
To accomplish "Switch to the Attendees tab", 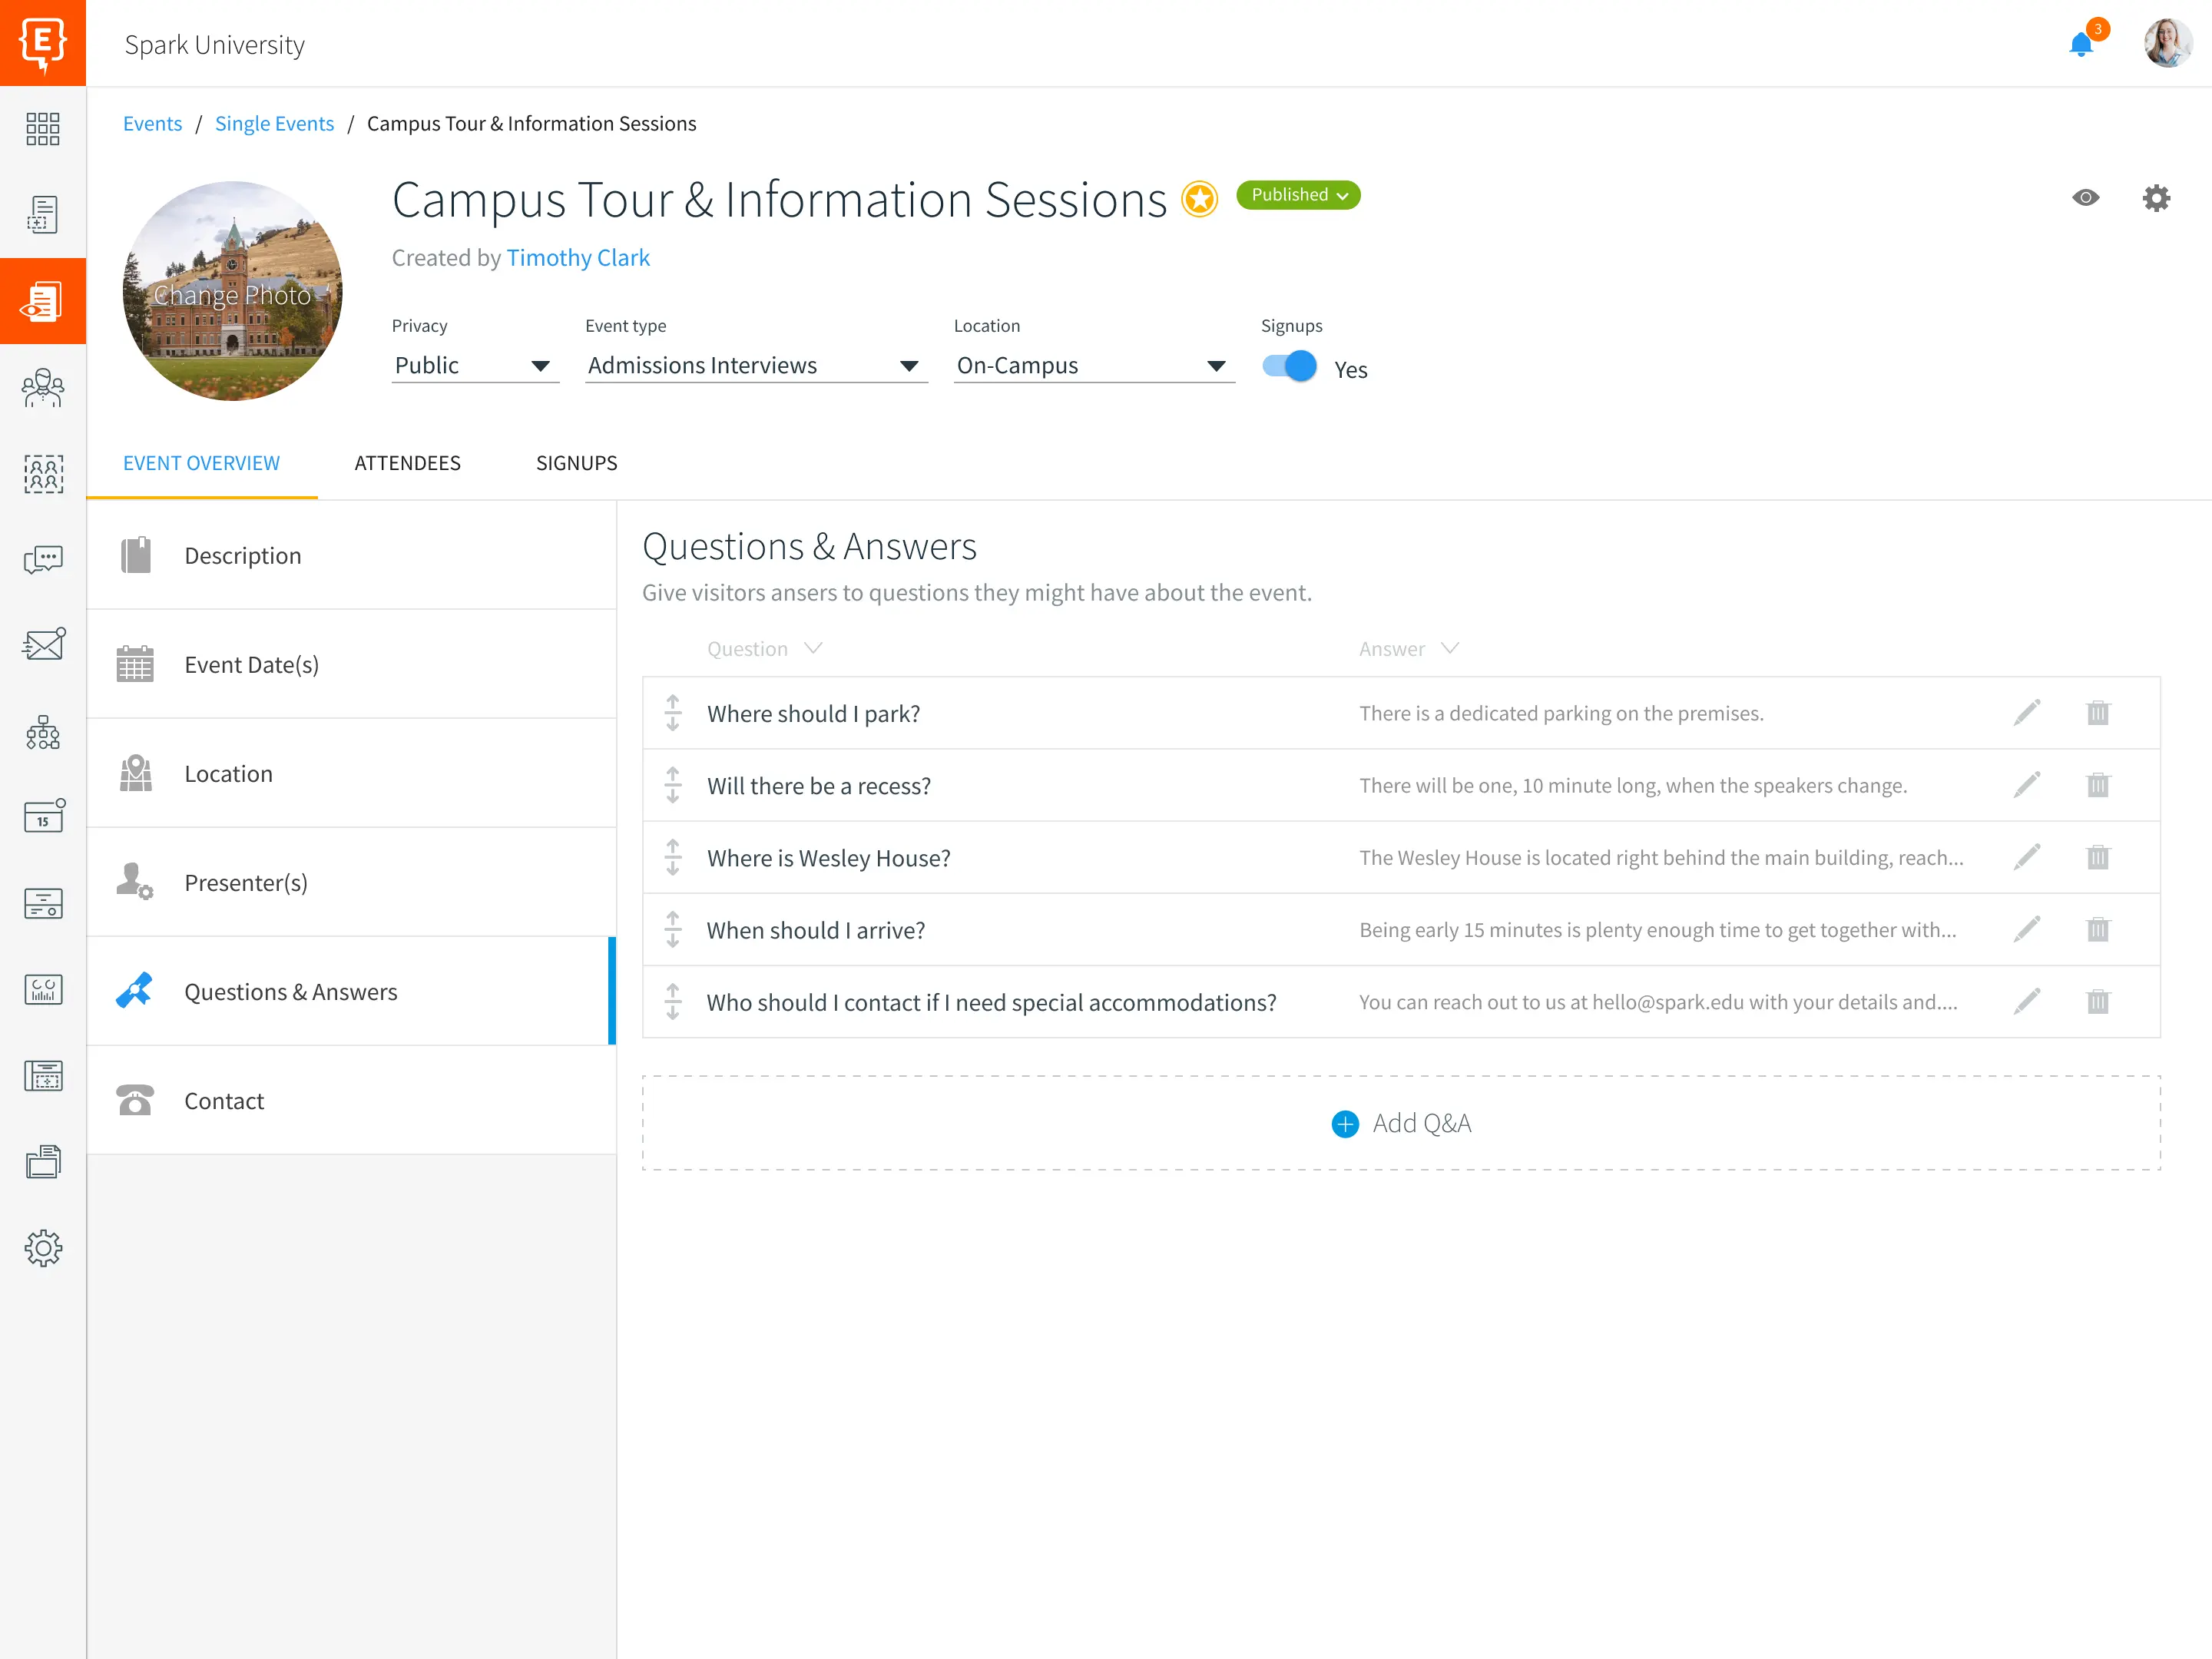I will point(407,463).
